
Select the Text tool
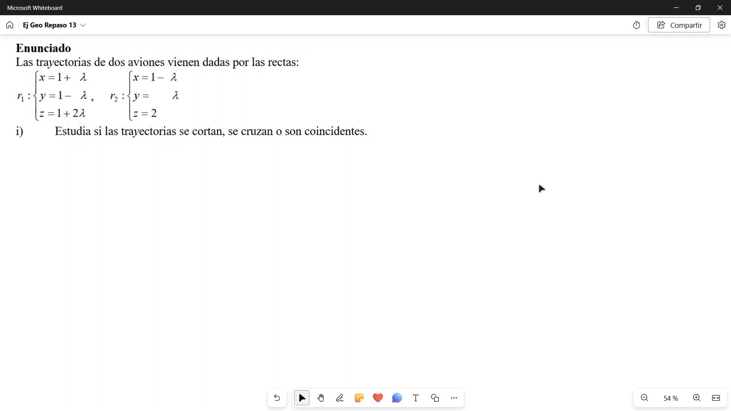click(416, 398)
